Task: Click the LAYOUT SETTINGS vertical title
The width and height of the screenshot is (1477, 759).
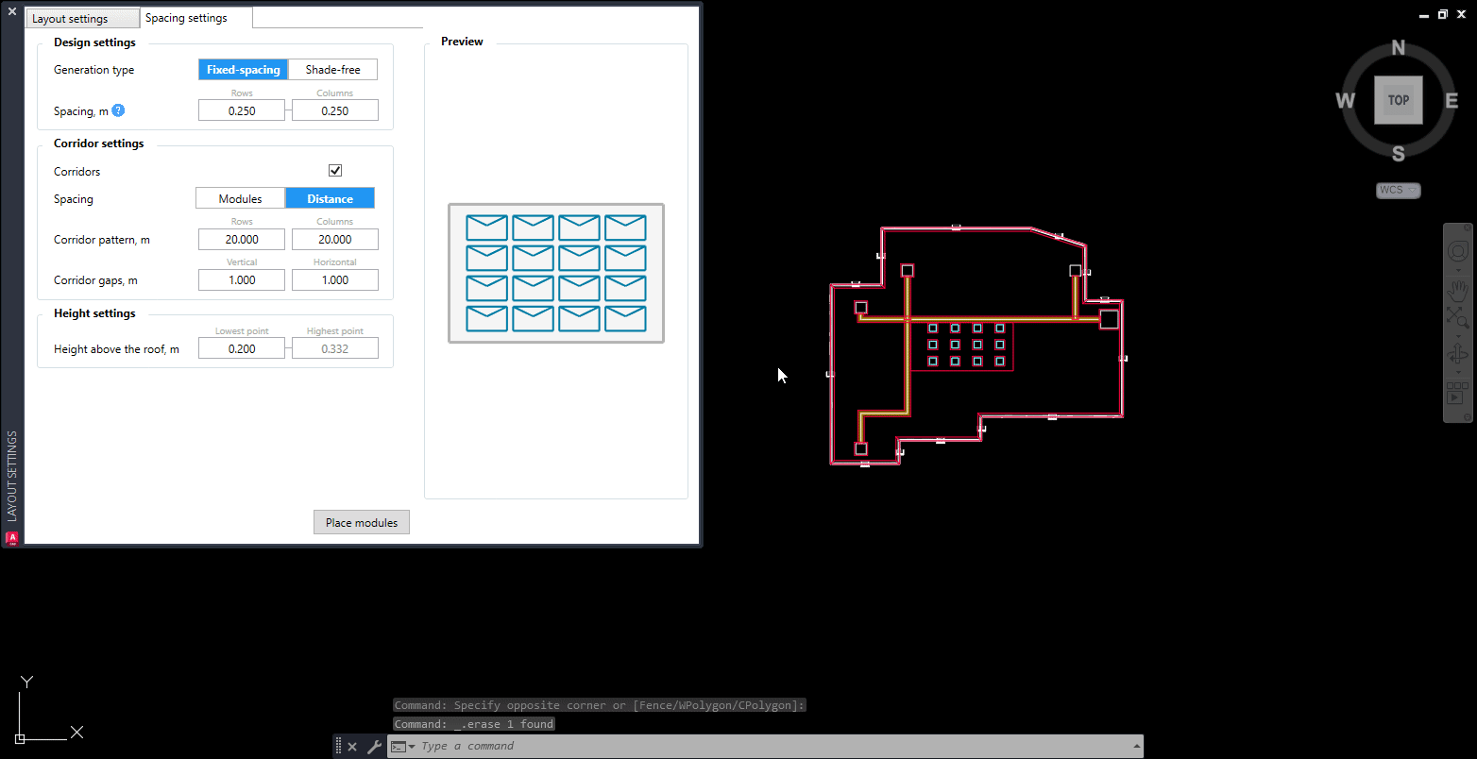Action: (12, 476)
